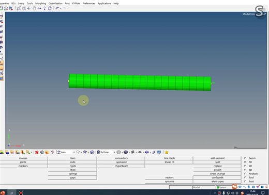Click the green beam model in viewport
Image resolution: width=269 pixels, height=195 pixels.
point(140,82)
